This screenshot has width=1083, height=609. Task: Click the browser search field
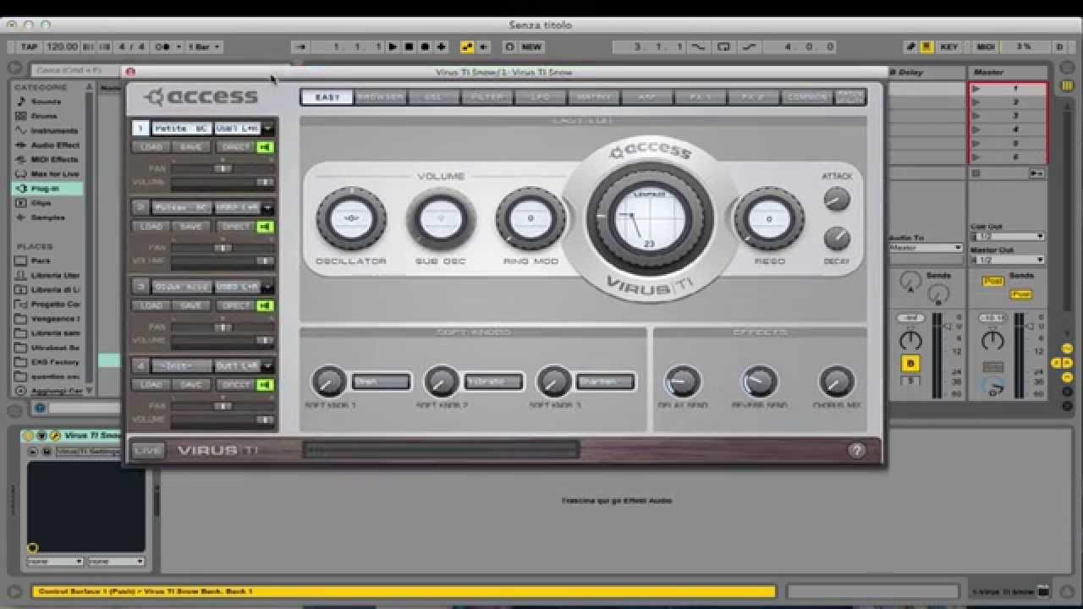click(76, 71)
